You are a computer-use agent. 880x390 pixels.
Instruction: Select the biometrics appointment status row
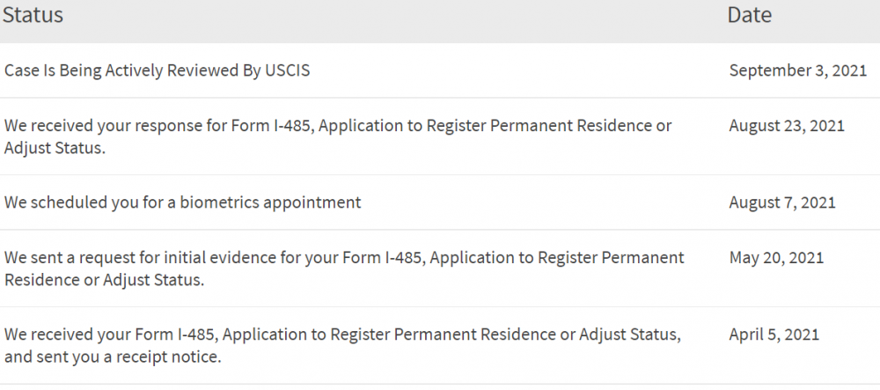pos(440,202)
